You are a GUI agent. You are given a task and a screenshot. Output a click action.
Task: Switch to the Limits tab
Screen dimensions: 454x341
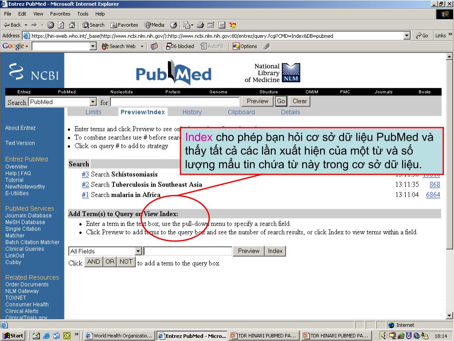(93, 112)
